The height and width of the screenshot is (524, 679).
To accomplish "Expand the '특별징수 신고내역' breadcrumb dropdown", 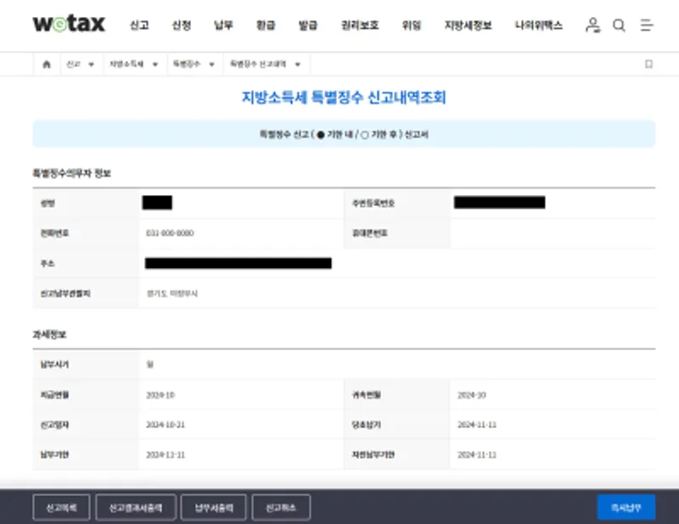I will point(266,64).
